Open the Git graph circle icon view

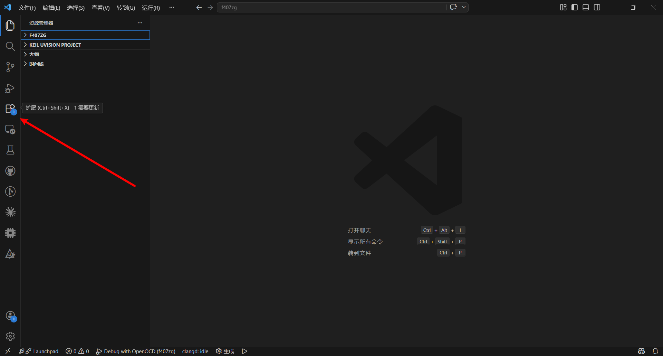pyautogui.click(x=10, y=191)
